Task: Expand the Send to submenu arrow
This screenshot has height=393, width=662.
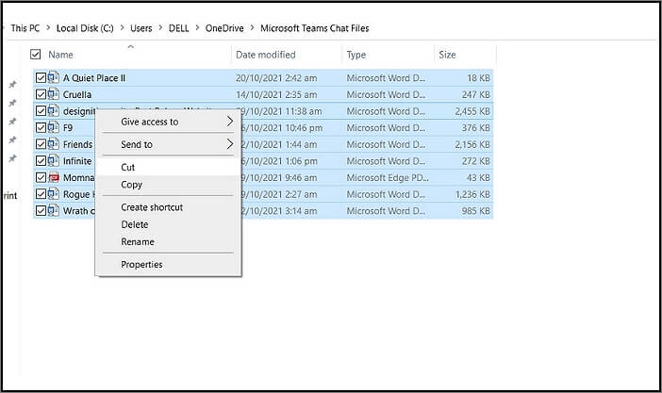Action: [x=229, y=144]
